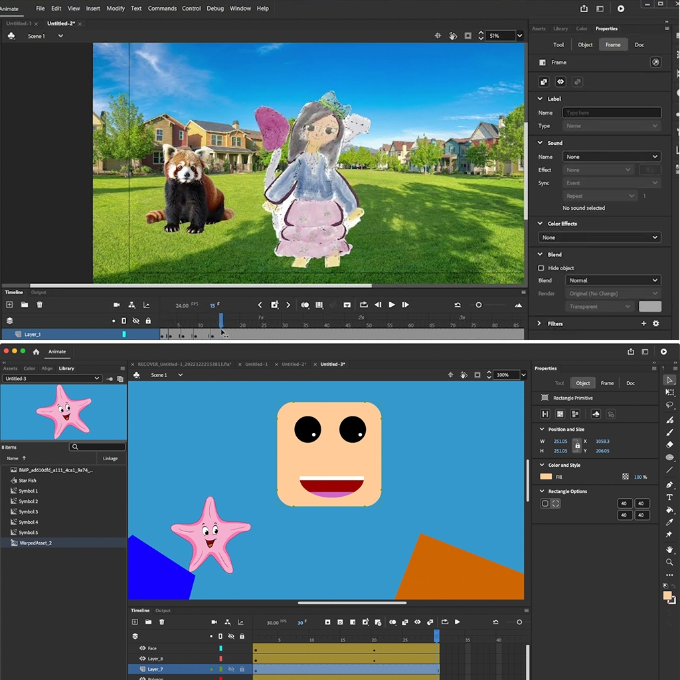
Task: Step forward one frame in upper timeline
Action: [406, 305]
